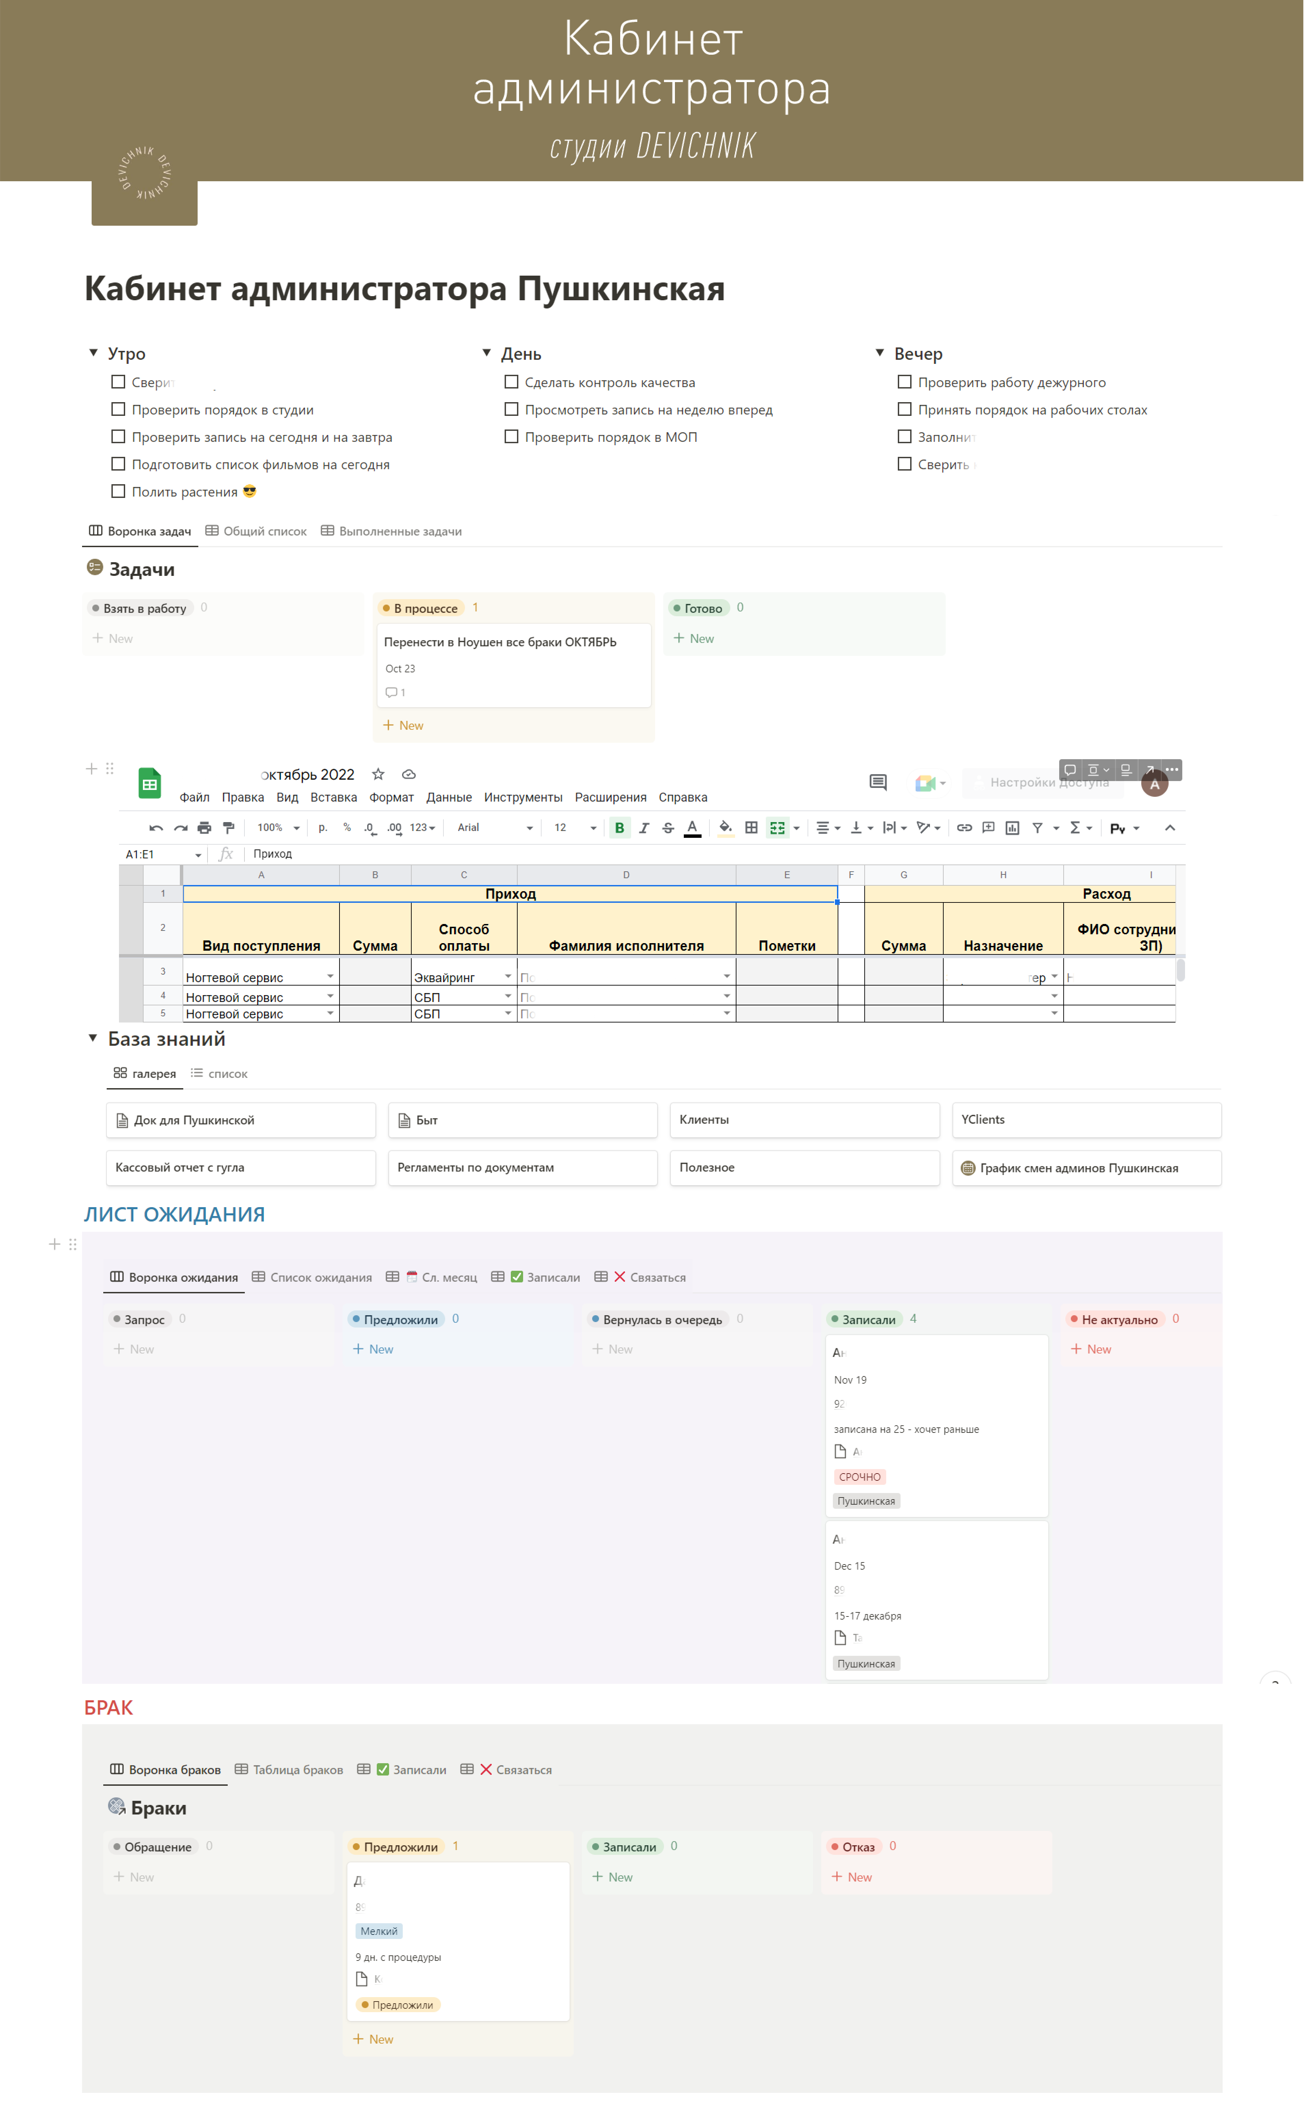Star the октябрь 2022 spreadsheet
1304x2112 pixels.
point(378,775)
